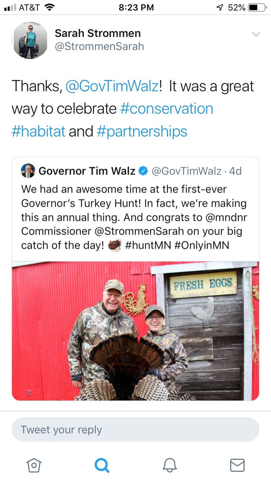Image resolution: width=271 pixels, height=483 pixels.
Task: Tap the Search magnifier tab
Action: (x=102, y=465)
